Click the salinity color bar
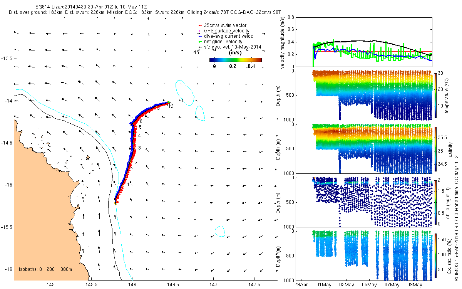 [436, 149]
